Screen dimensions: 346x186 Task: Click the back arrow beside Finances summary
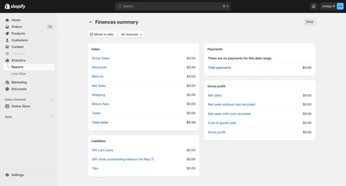pos(91,22)
